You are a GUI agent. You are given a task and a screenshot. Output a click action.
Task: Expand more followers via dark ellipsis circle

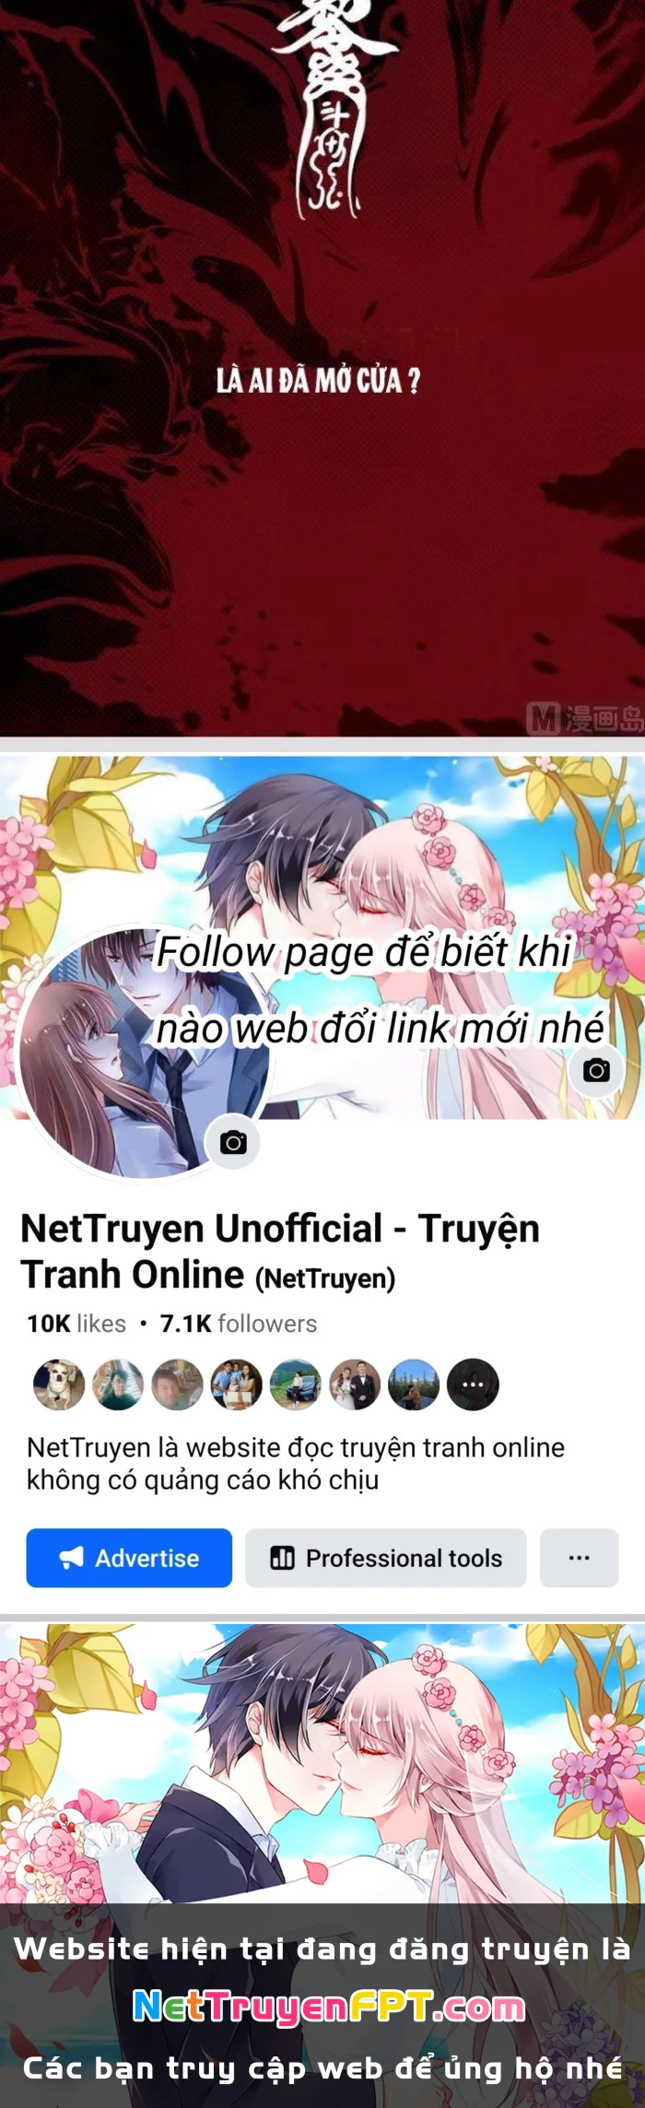coord(473,1384)
